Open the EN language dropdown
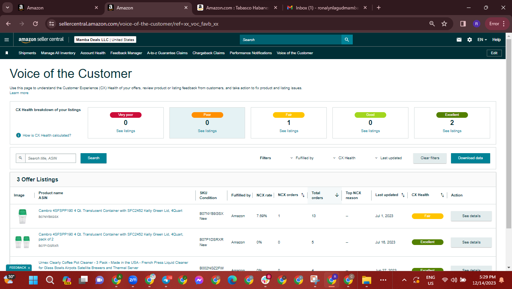 482,40
